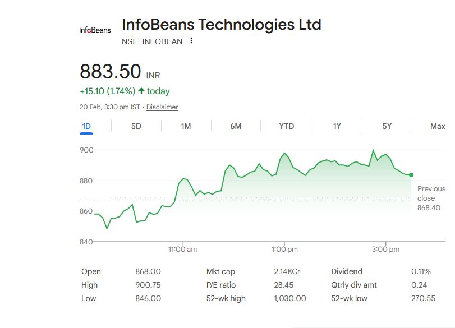
Task: Open the Disclaimer link
Action: (162, 107)
